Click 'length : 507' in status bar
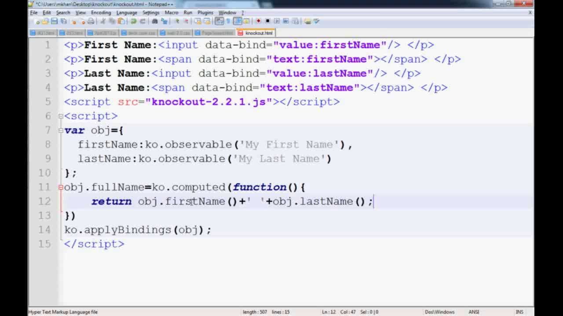 pyautogui.click(x=255, y=312)
